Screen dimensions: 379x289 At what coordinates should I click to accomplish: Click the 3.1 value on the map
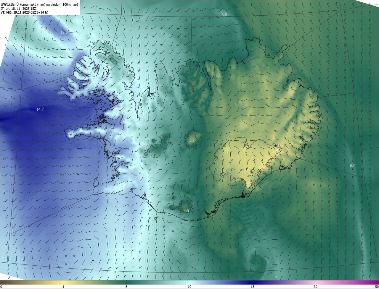point(218,75)
